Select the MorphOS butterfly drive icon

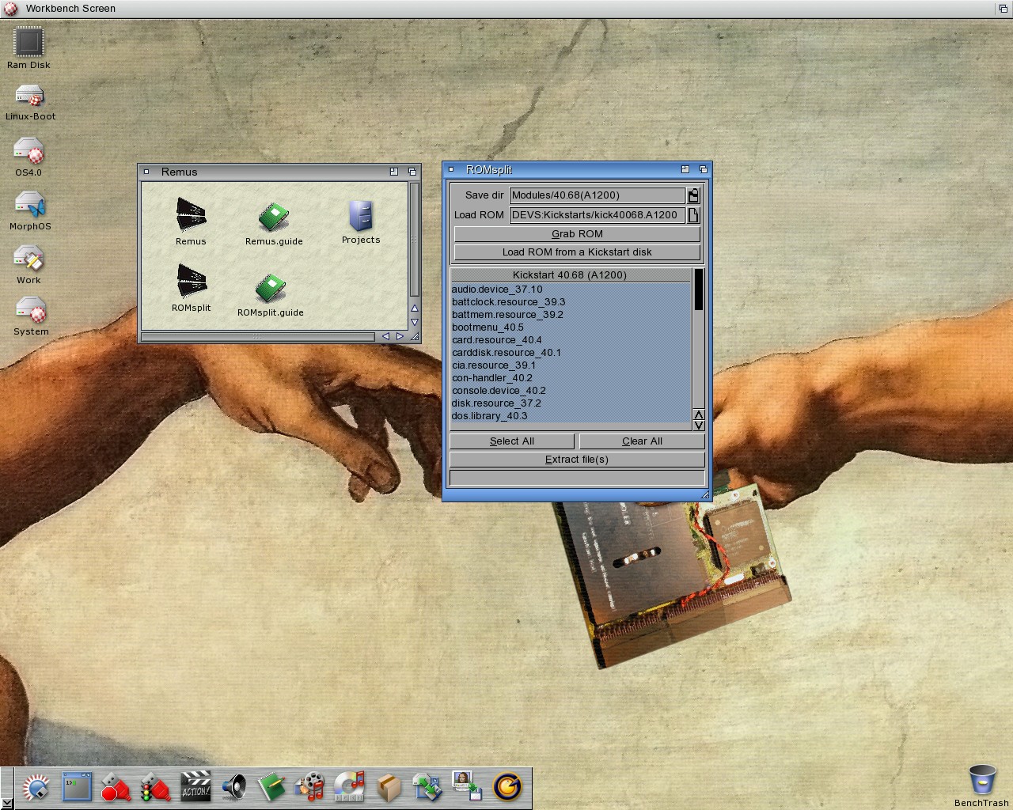coord(30,204)
